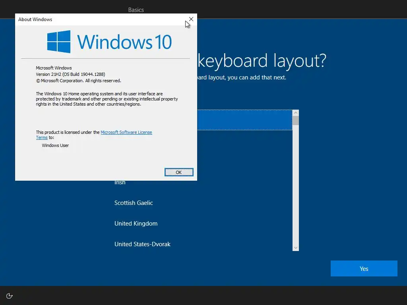
Task: Click scrollbar up arrow in layout list
Action: tap(296, 113)
